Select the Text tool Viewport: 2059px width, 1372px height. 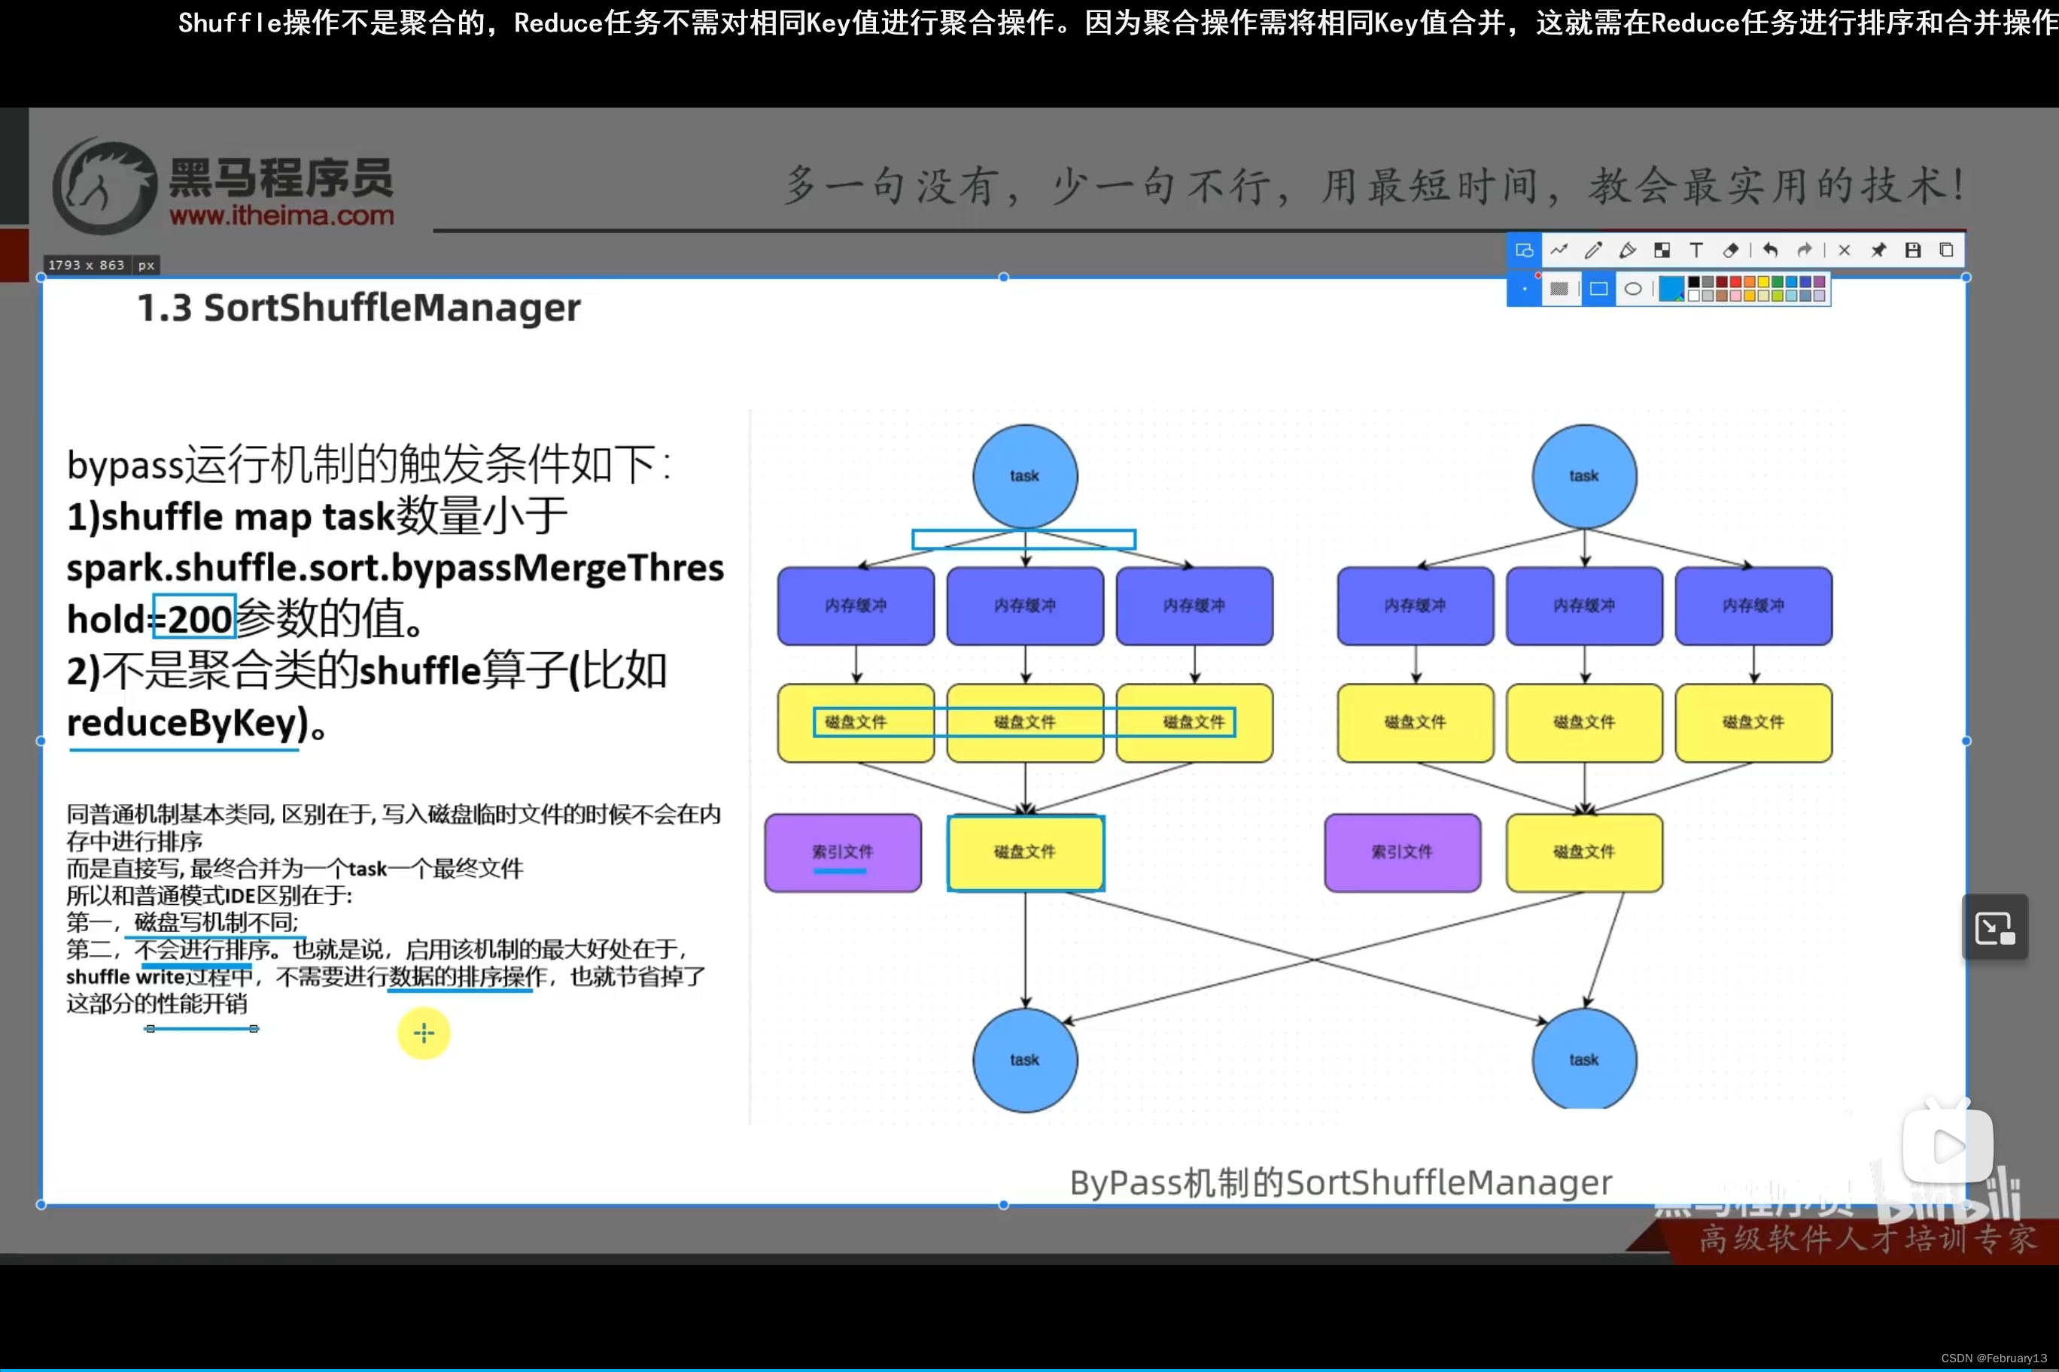1696,250
